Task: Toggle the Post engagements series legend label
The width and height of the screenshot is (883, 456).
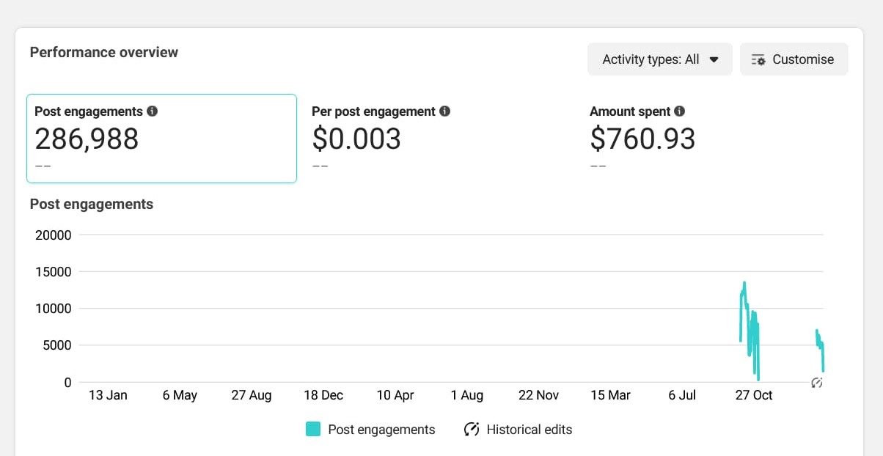Action: pos(381,430)
